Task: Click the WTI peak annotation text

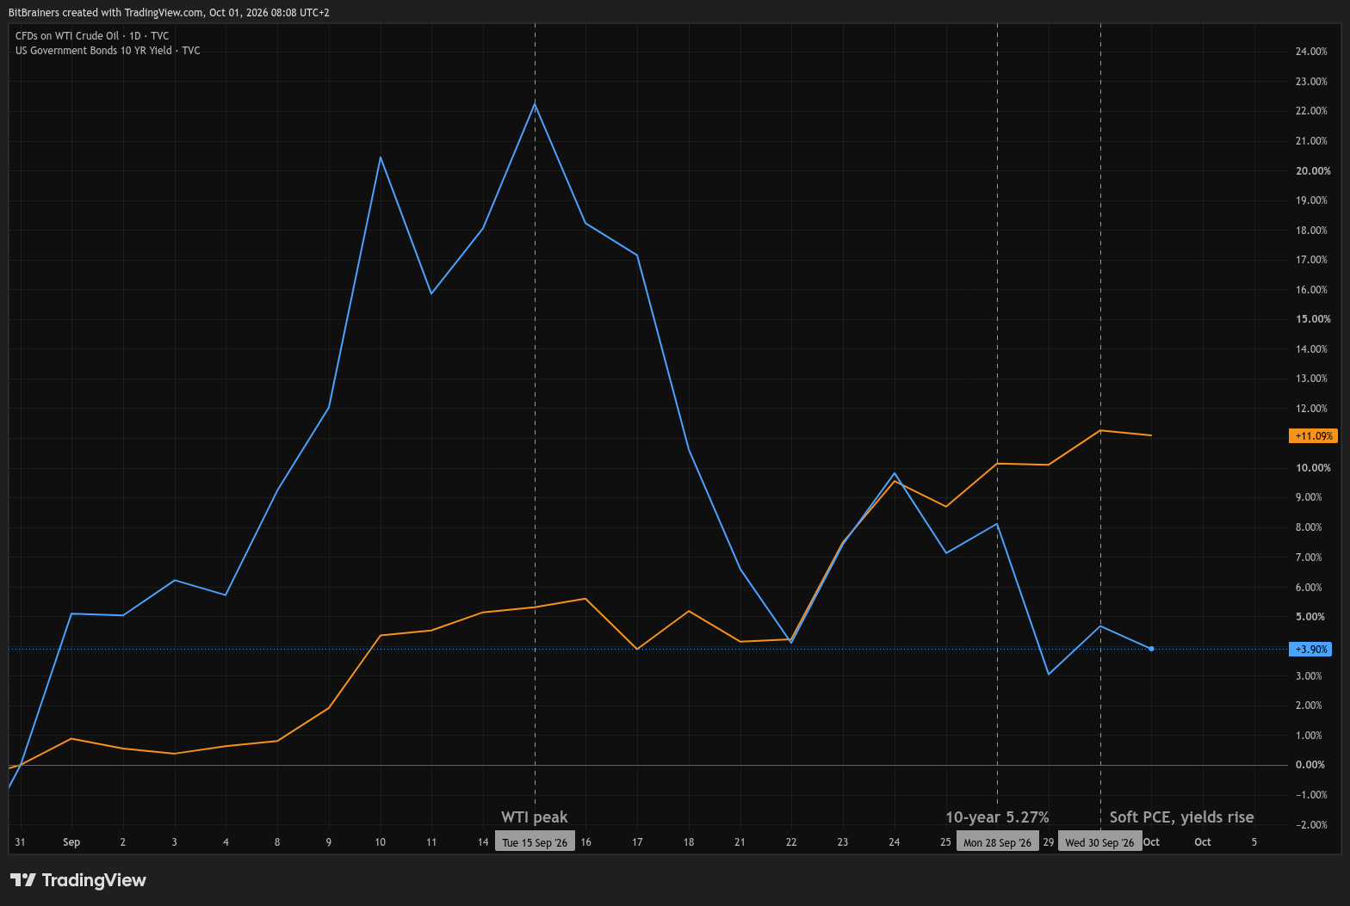Action: click(535, 817)
